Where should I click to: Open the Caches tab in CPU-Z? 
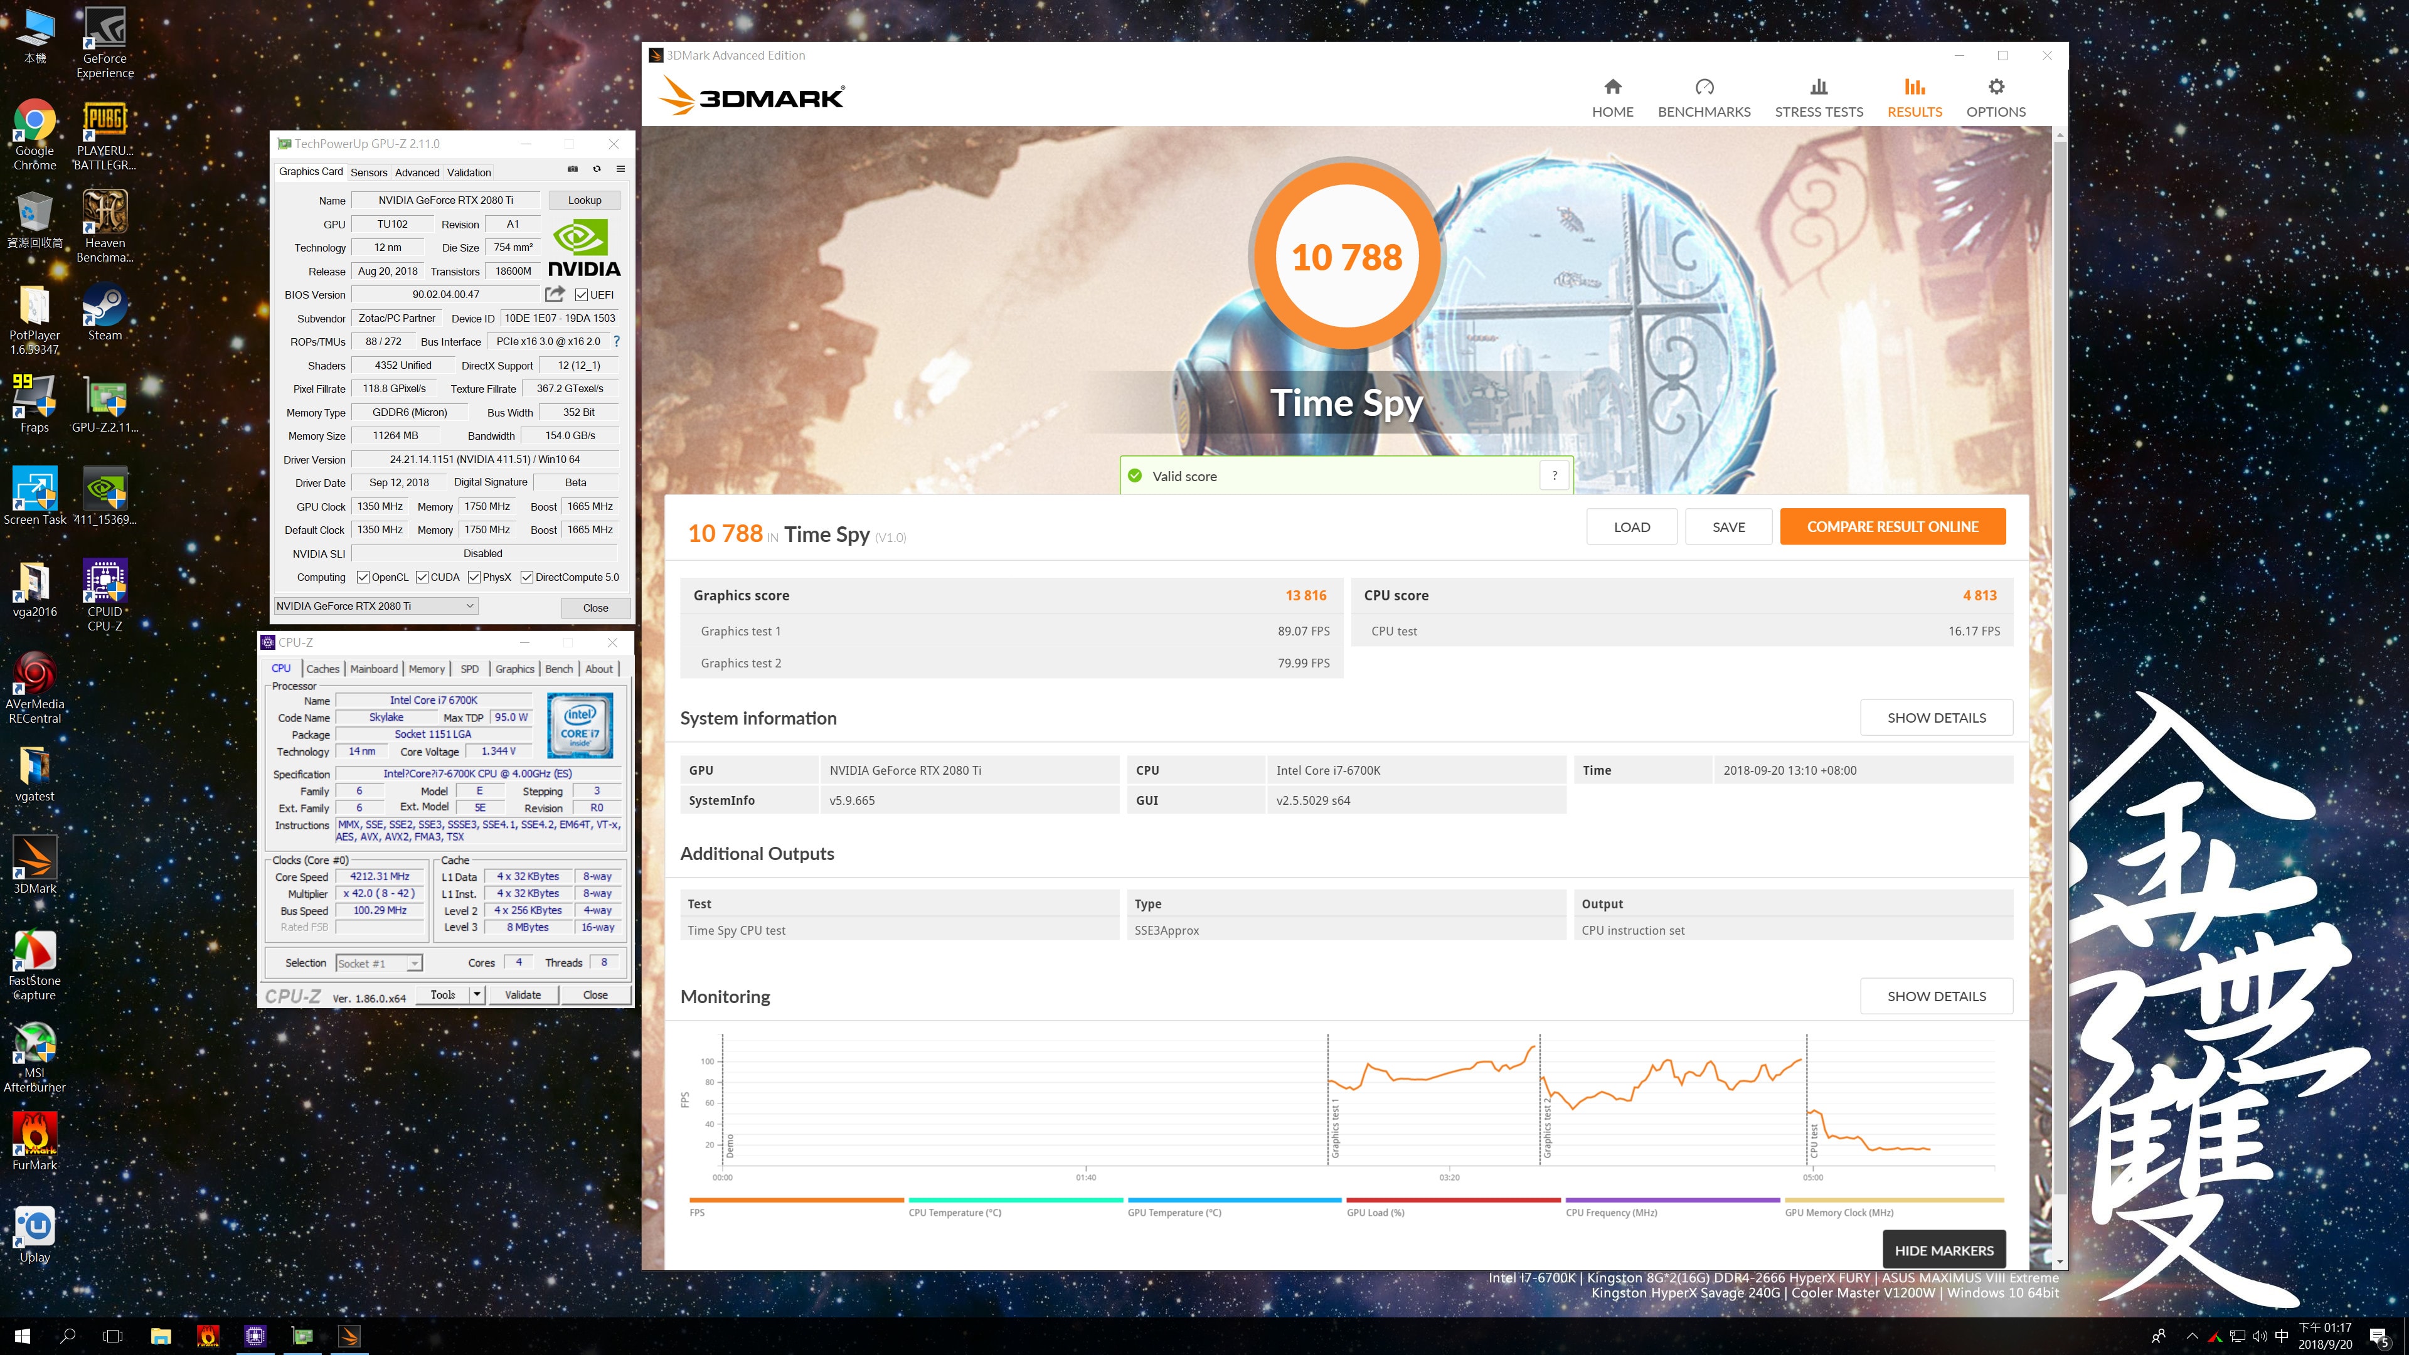pos(322,669)
